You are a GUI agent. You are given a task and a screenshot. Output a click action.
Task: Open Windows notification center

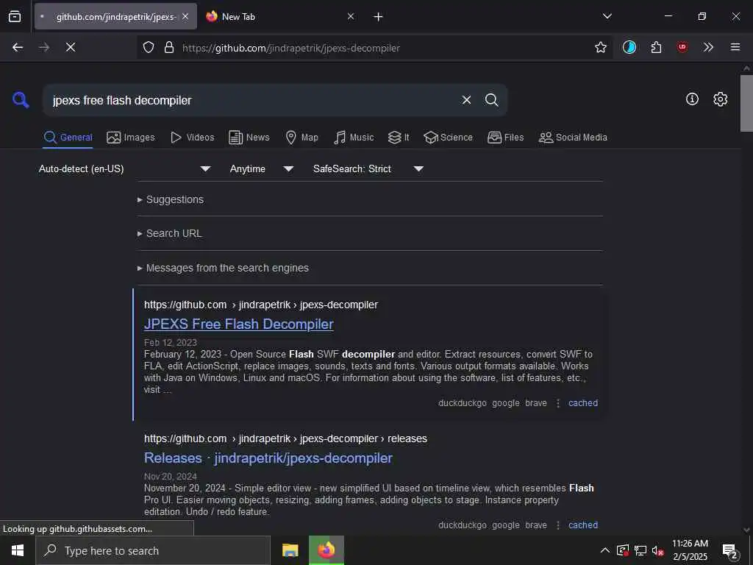coord(730,551)
